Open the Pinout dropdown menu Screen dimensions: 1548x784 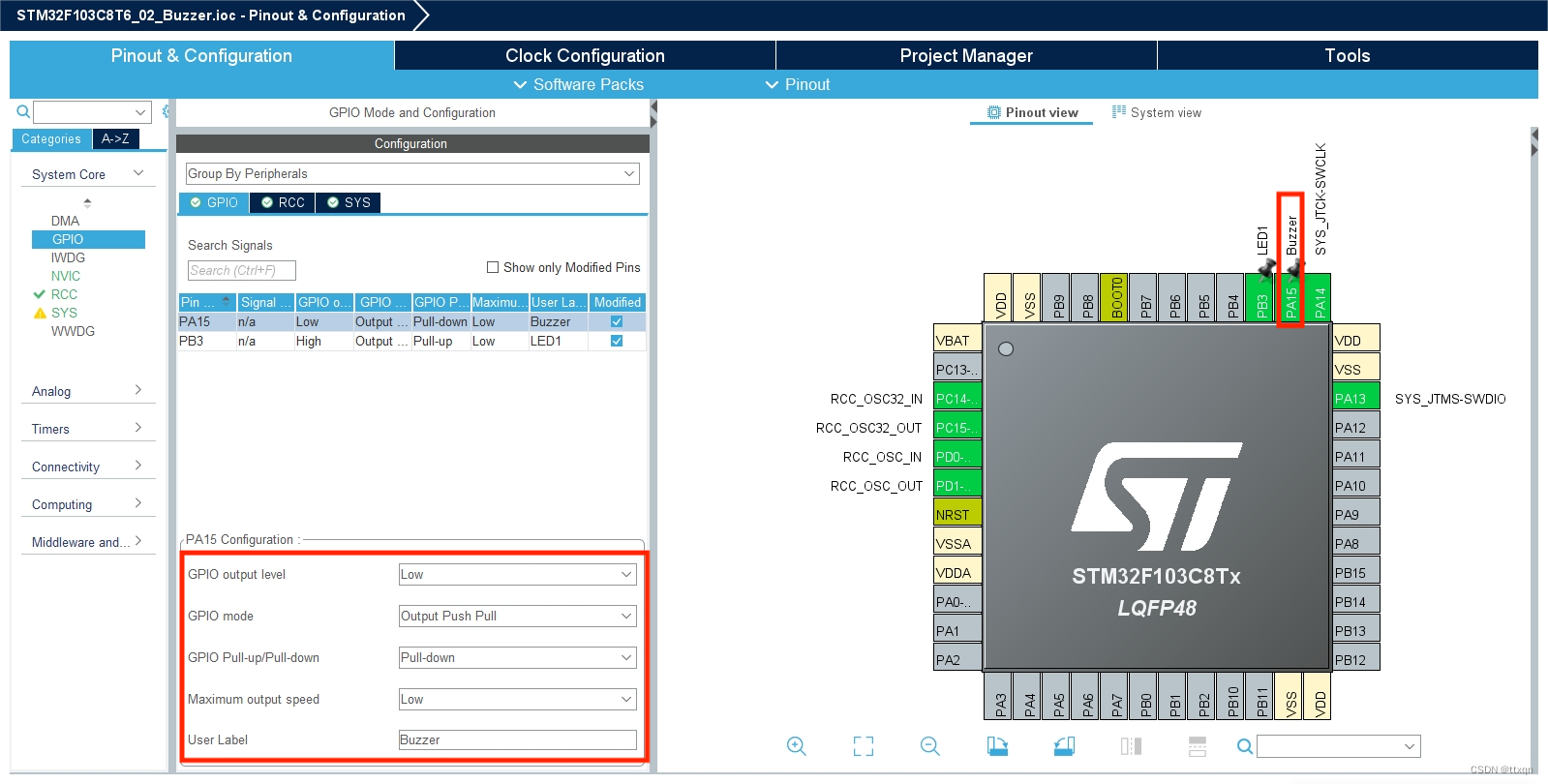(798, 84)
